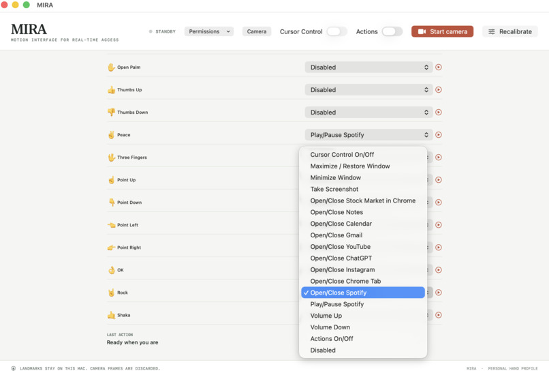
Task: Test the Shaka gesture play icon
Action: 439,315
